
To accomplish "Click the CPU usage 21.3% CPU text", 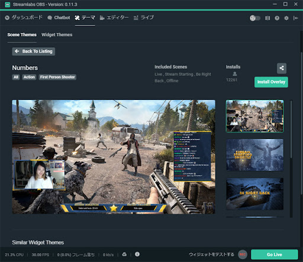I will pos(14,255).
